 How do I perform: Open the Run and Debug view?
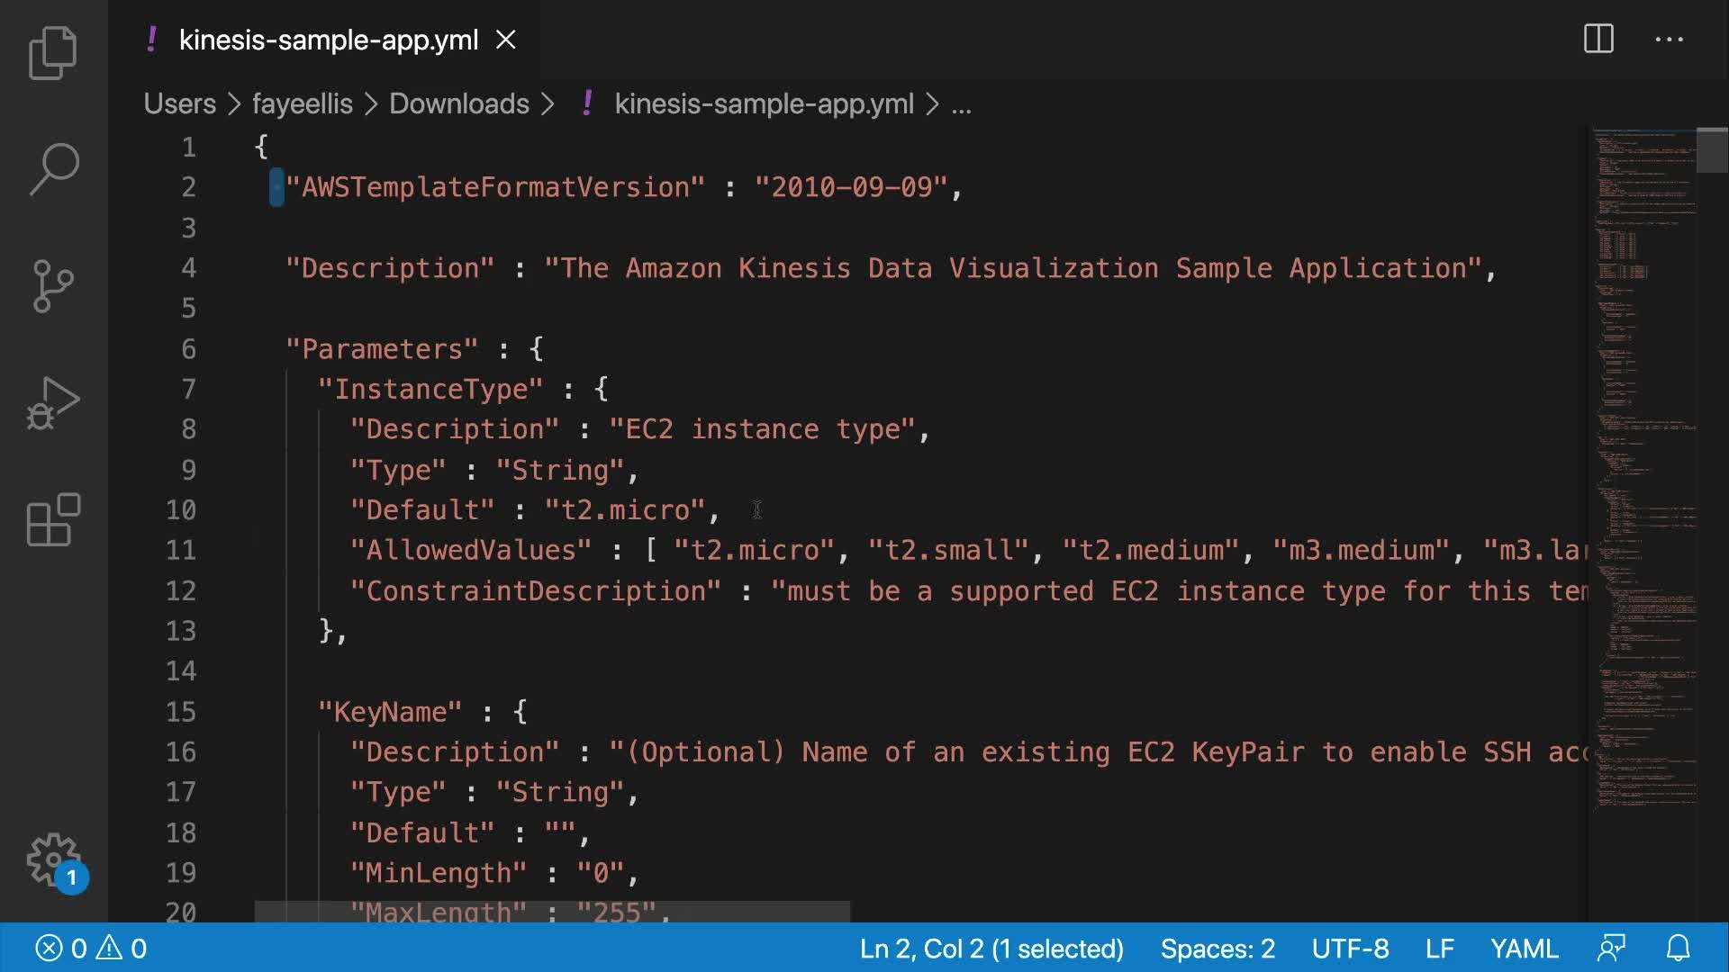(x=53, y=402)
